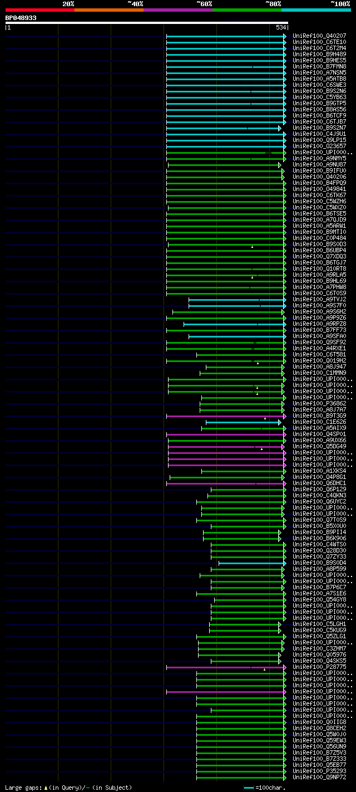Open hit UniRef100_P28775

(319, 667)
